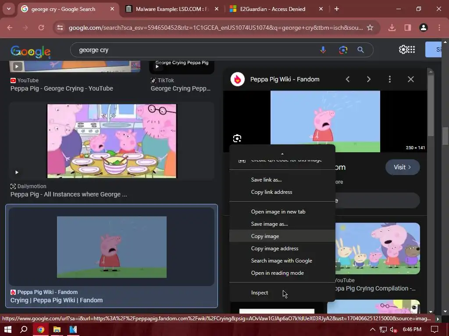
Task: Open Chrome three-dot menu
Action: tap(439, 28)
